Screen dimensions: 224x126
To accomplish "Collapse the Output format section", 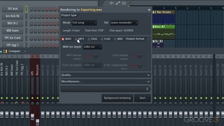I will (x=148, y=39).
